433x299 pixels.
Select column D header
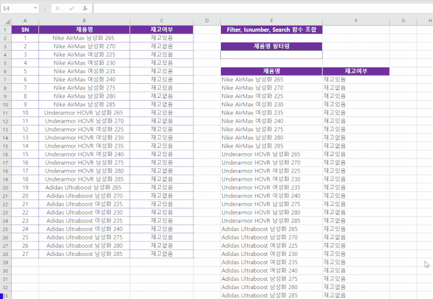[x=207, y=21]
